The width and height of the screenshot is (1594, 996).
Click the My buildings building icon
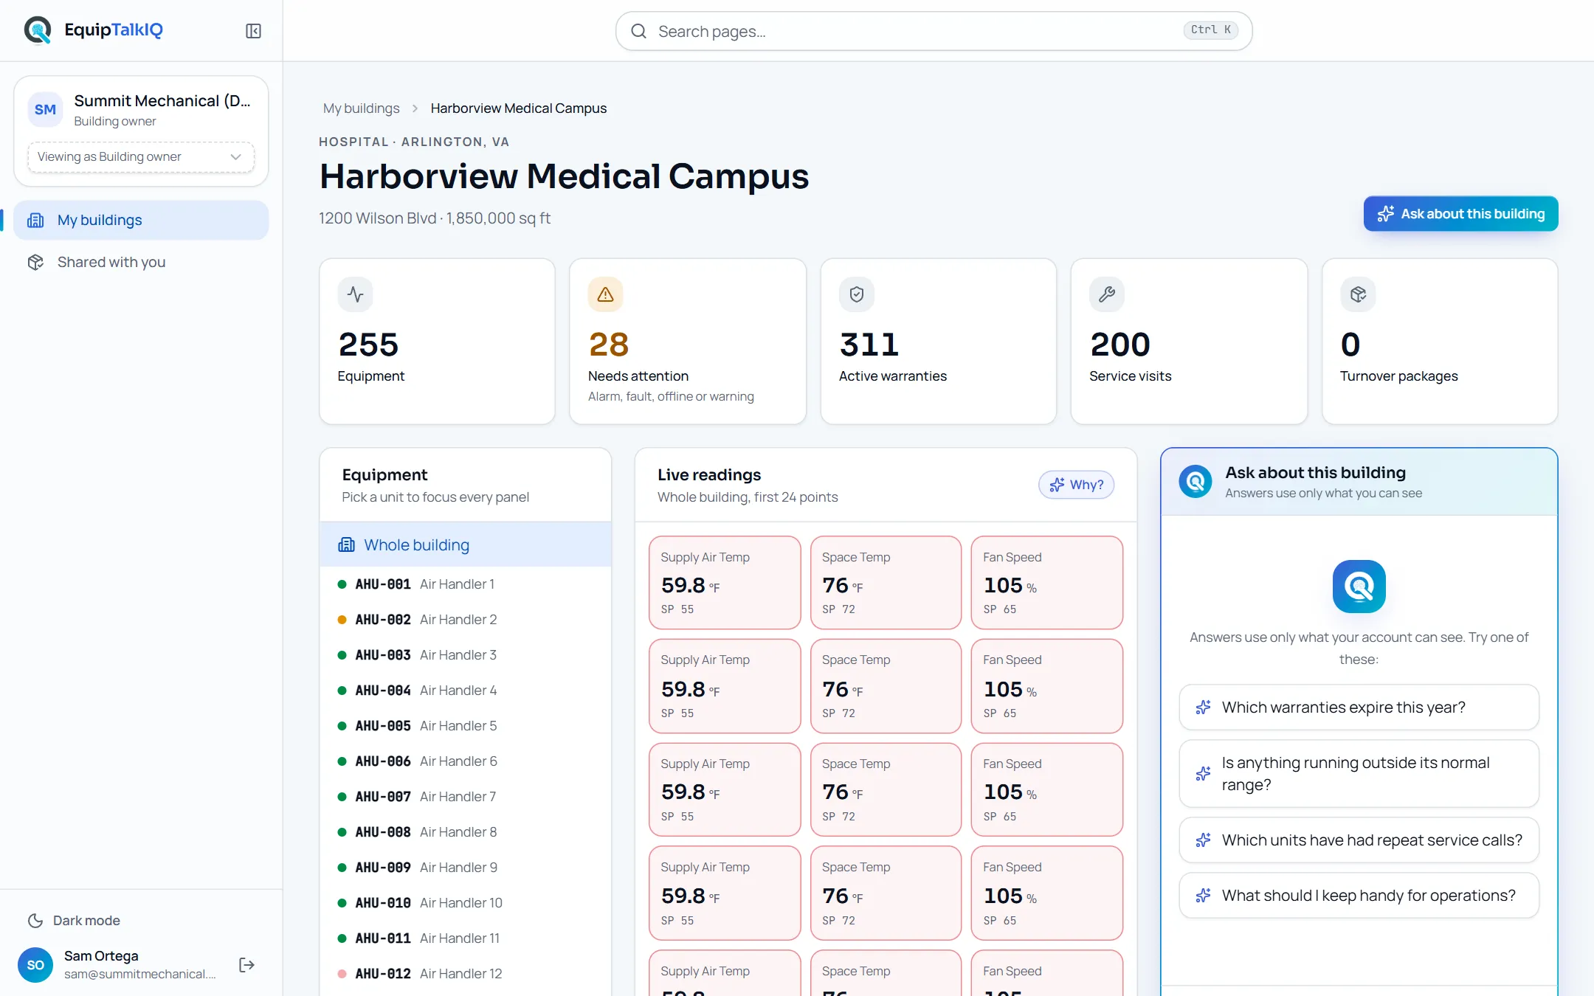(x=35, y=221)
